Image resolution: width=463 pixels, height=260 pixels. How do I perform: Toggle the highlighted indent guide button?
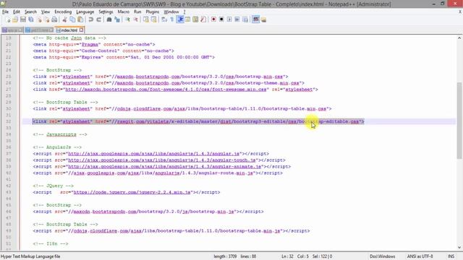180,19
